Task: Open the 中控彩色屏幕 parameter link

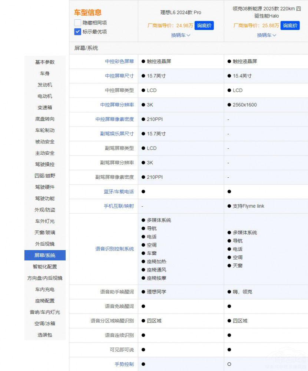Action: 119,61
